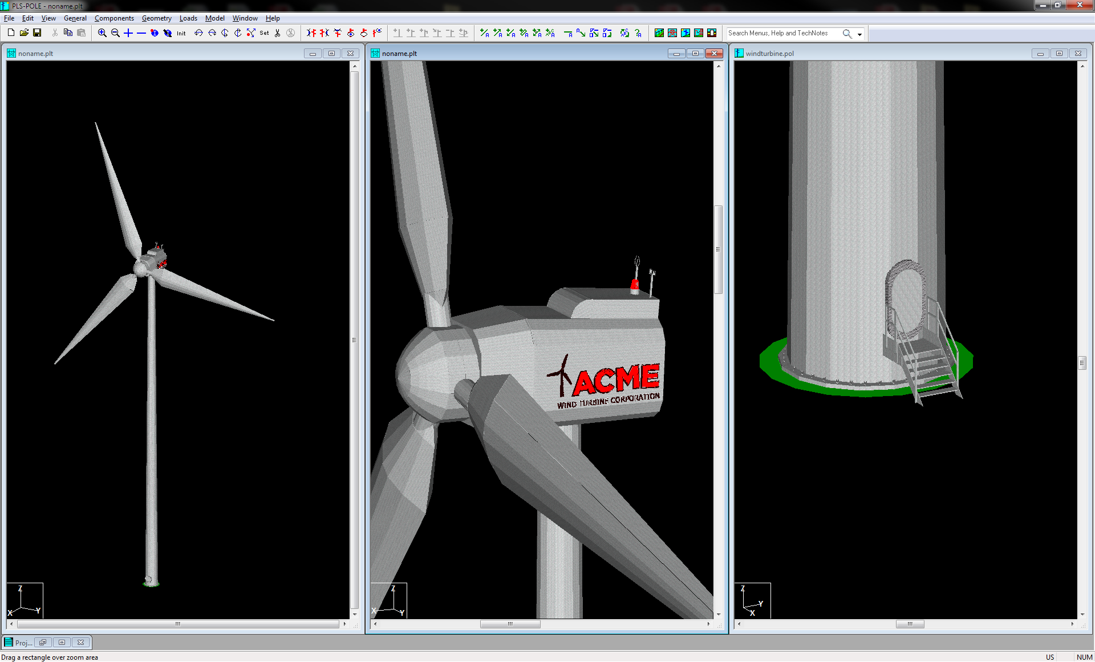Click the cyan cross window icon

tap(686, 33)
